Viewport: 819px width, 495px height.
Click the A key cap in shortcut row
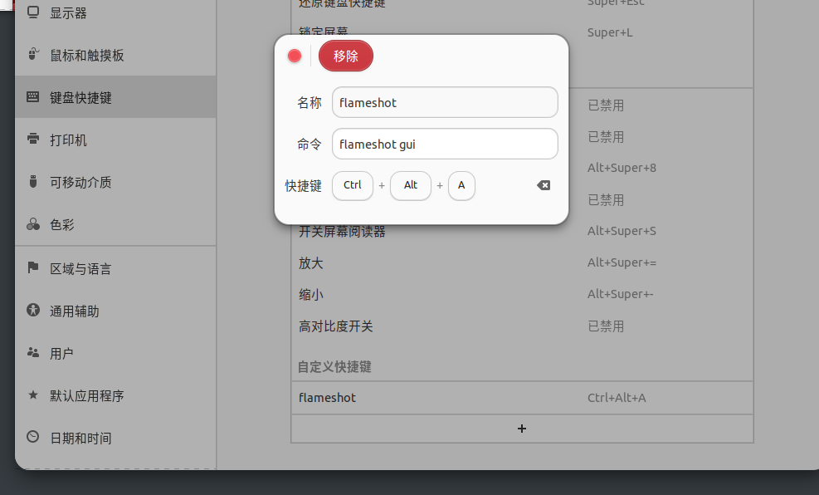pos(461,185)
